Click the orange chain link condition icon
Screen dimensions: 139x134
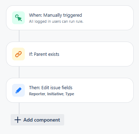[18, 54]
